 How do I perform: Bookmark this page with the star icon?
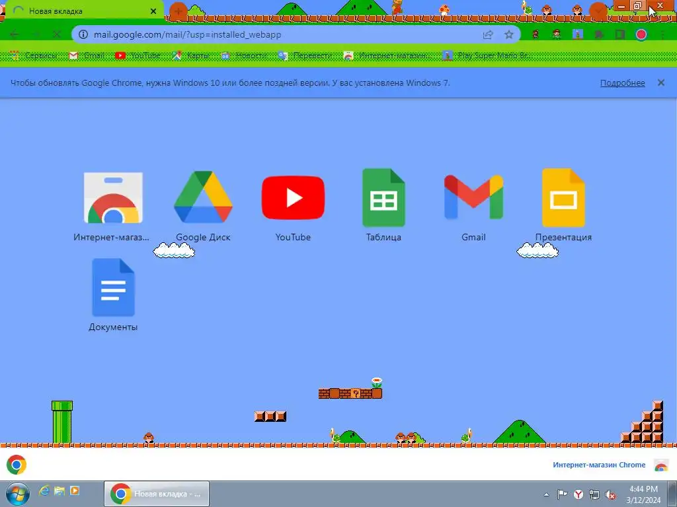pyautogui.click(x=509, y=34)
